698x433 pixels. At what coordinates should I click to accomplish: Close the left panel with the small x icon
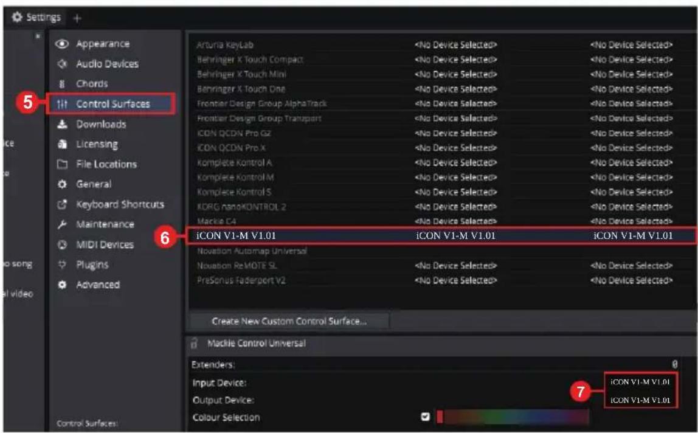point(38,36)
